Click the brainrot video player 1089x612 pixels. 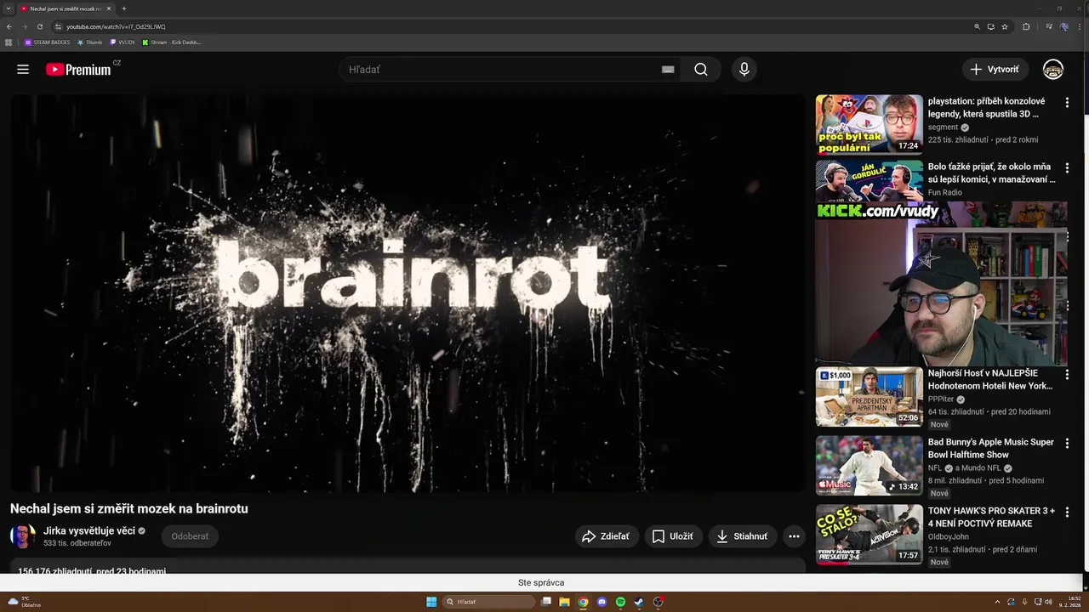[407, 293]
